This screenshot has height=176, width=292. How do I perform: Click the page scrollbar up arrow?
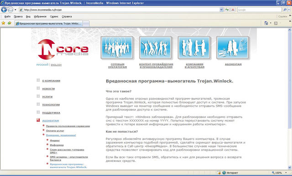tap(290, 30)
